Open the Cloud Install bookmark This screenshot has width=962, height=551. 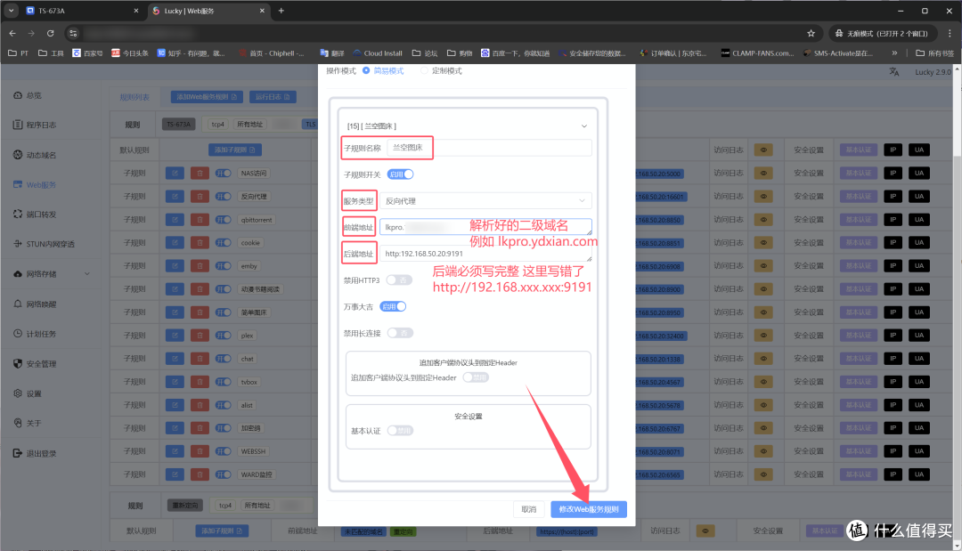[x=378, y=53]
